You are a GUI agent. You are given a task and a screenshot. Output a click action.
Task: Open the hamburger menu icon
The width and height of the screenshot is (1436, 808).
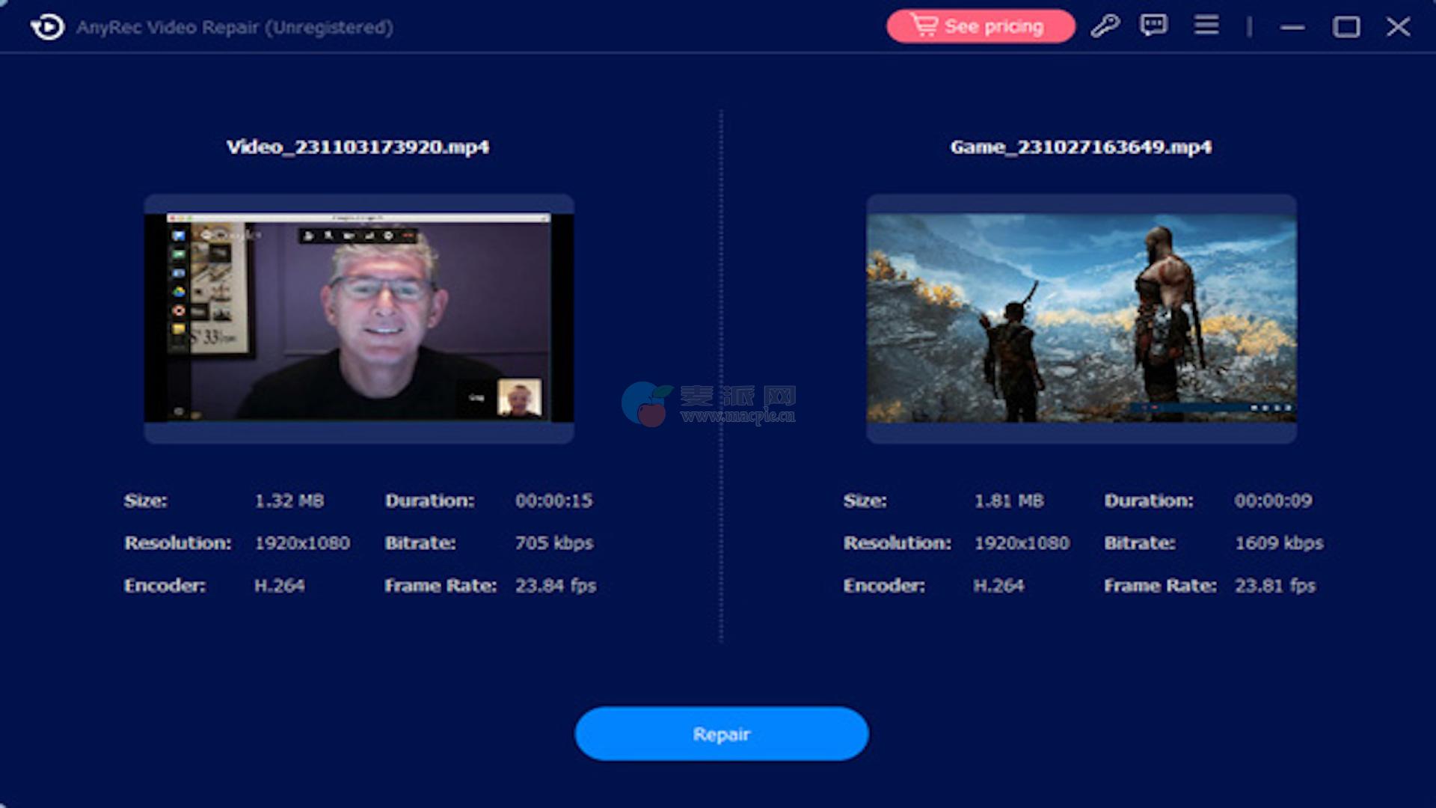pos(1206,25)
